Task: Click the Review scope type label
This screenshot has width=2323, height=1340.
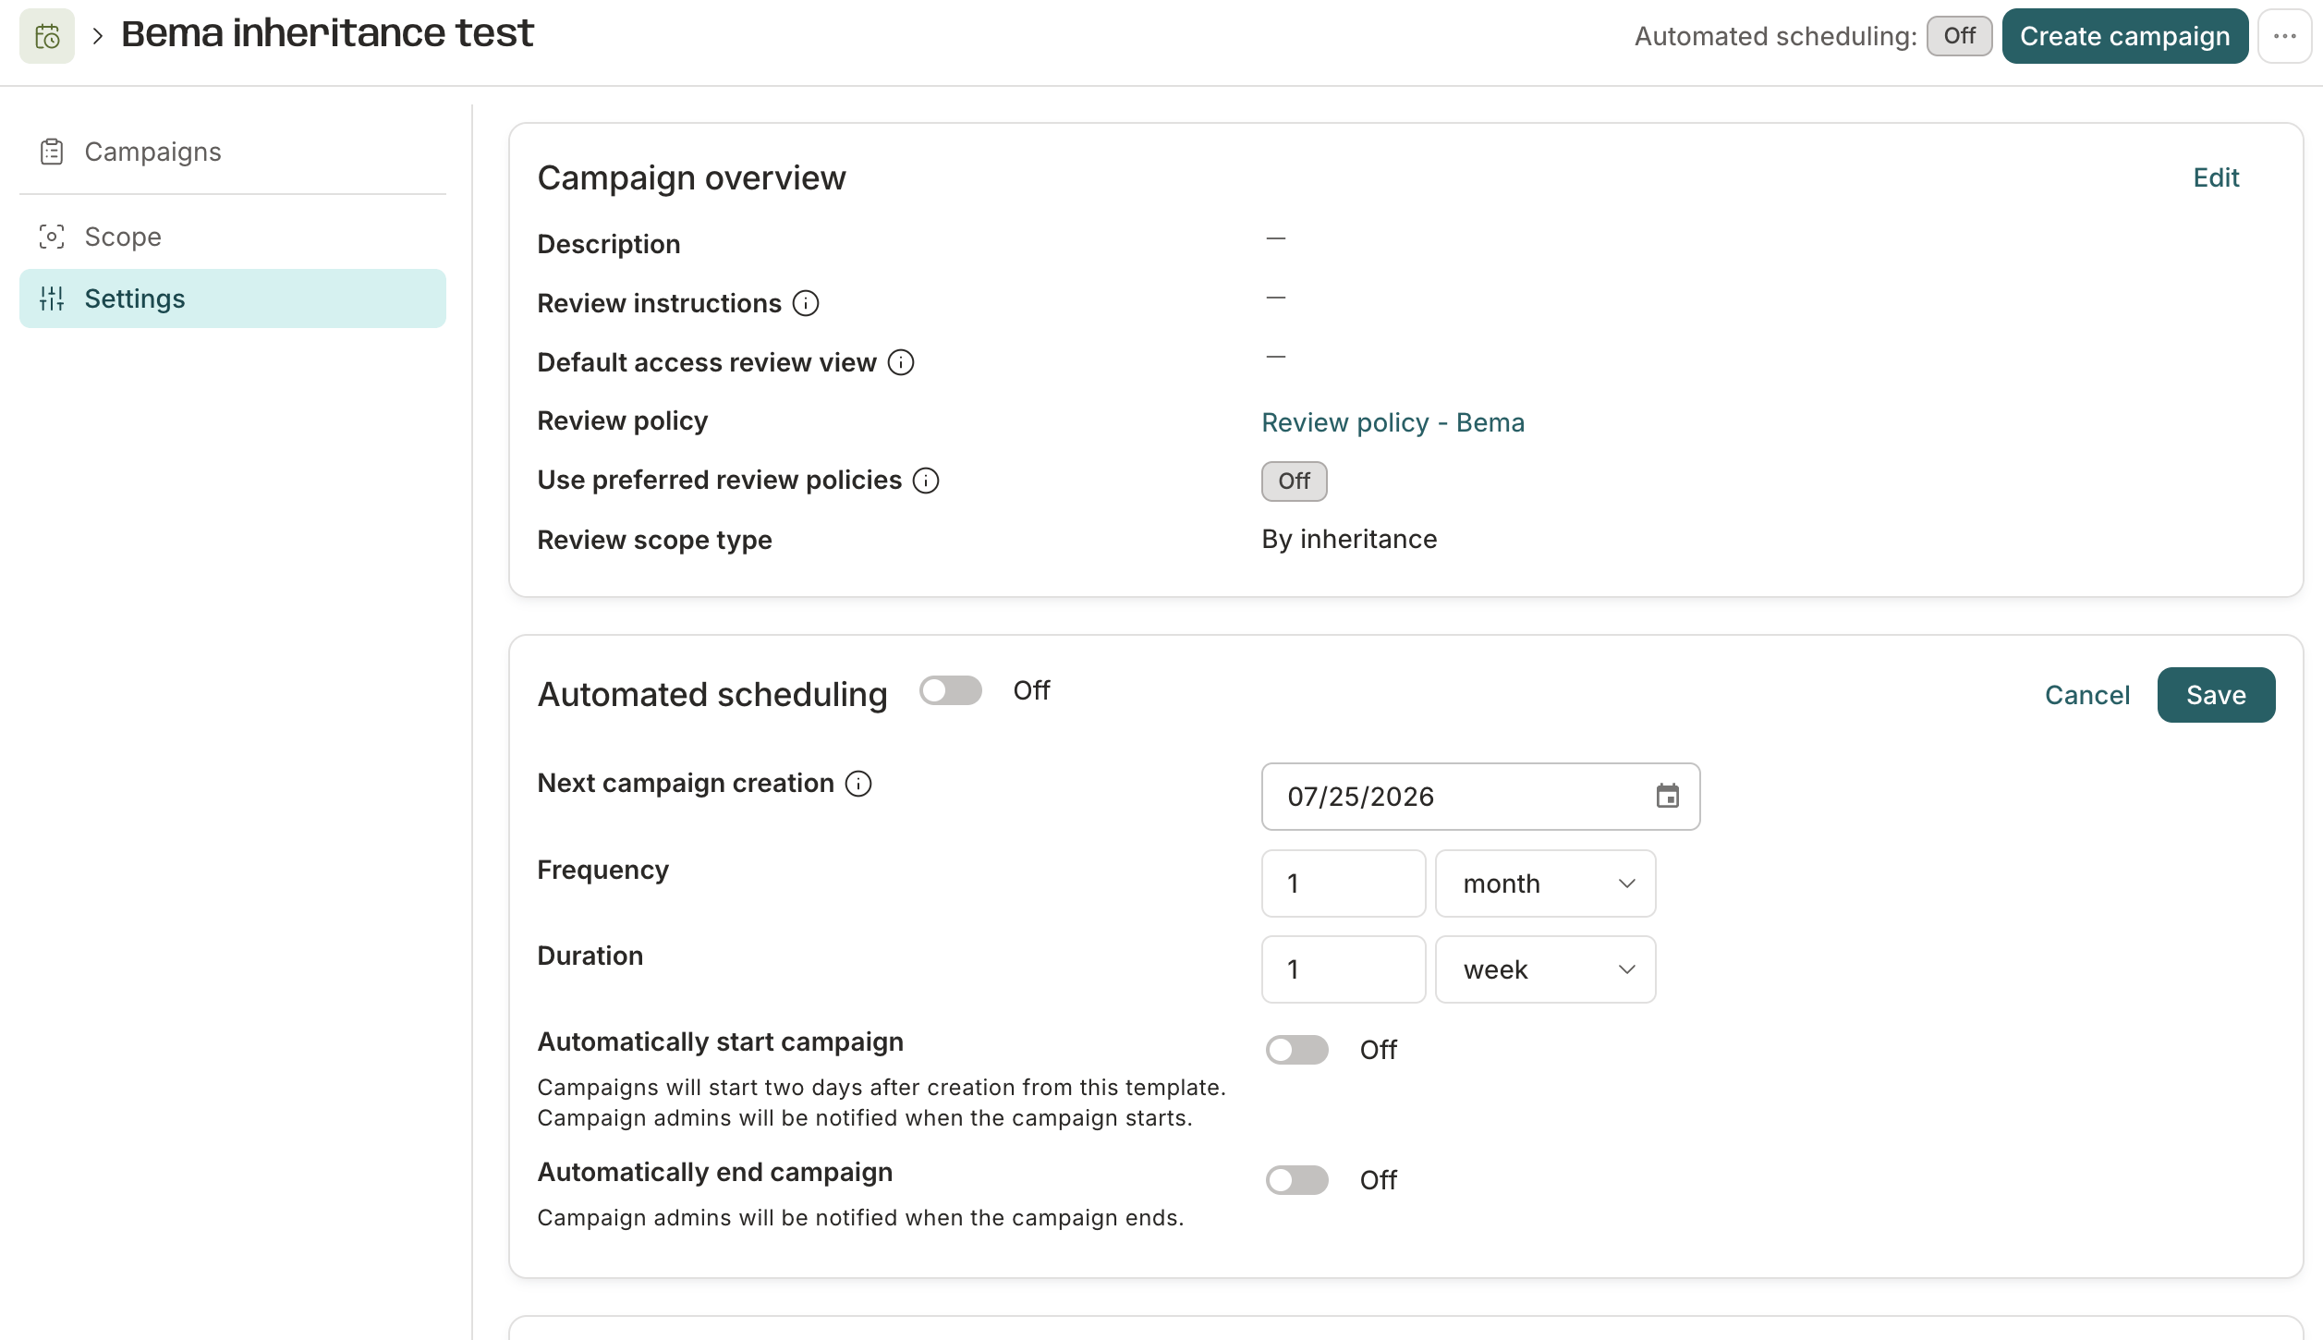Action: pos(654,540)
